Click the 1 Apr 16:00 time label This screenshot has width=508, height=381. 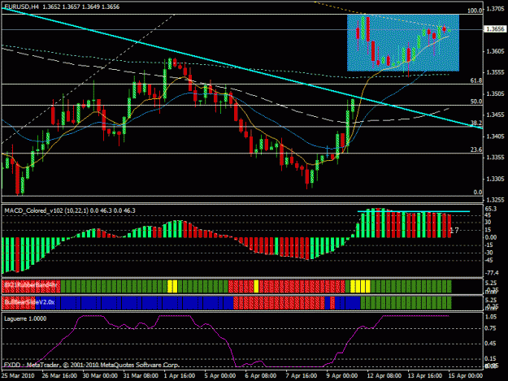click(x=180, y=375)
